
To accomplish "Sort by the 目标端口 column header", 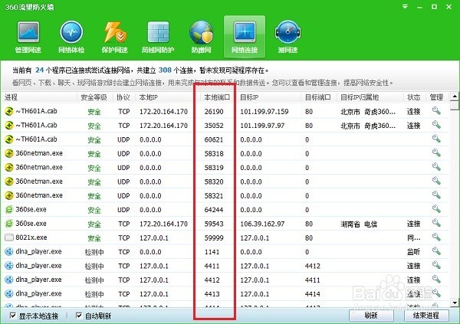I will pyautogui.click(x=318, y=97).
